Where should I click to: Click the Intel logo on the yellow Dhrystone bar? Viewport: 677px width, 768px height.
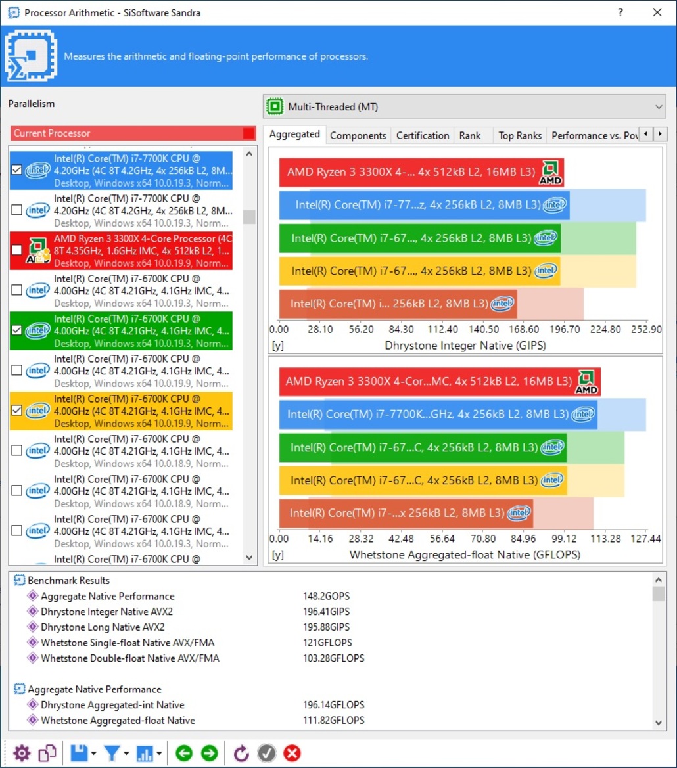546,271
